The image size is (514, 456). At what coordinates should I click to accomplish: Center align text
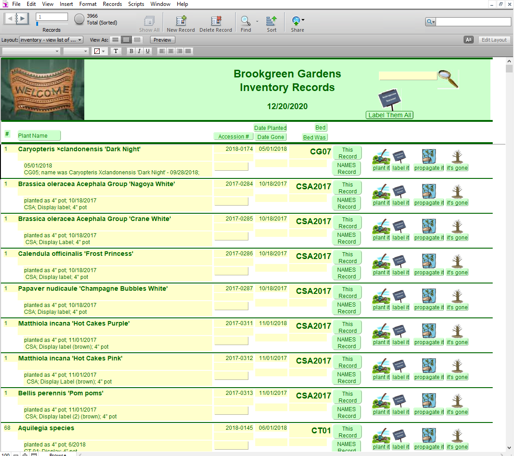(171, 51)
